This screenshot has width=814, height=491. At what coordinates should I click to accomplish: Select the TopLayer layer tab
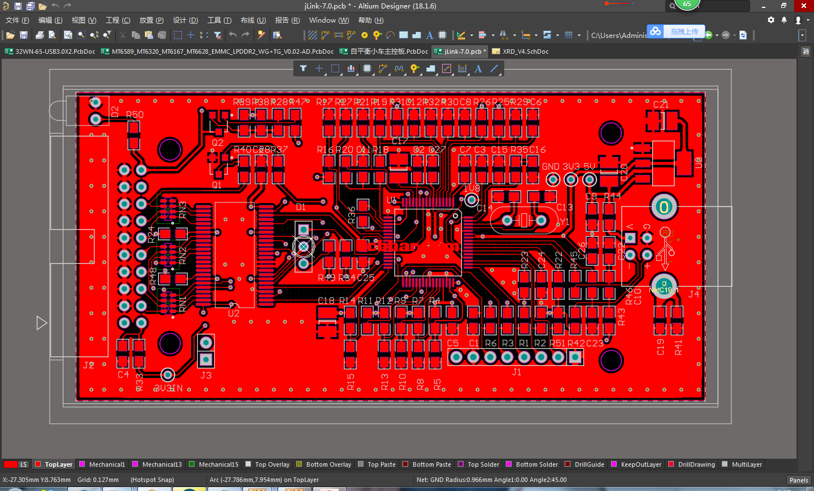coord(54,464)
